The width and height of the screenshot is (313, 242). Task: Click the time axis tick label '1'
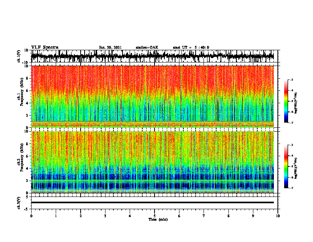point(56,216)
